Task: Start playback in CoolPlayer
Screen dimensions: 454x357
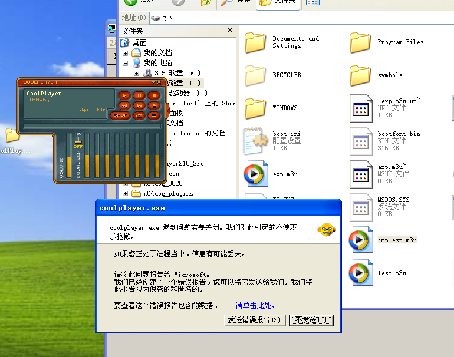Action: (x=124, y=95)
